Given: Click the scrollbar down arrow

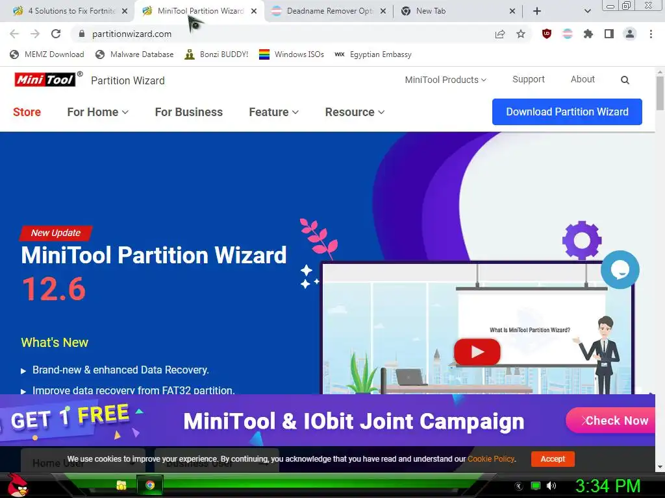Looking at the screenshot, I should pos(660,467).
